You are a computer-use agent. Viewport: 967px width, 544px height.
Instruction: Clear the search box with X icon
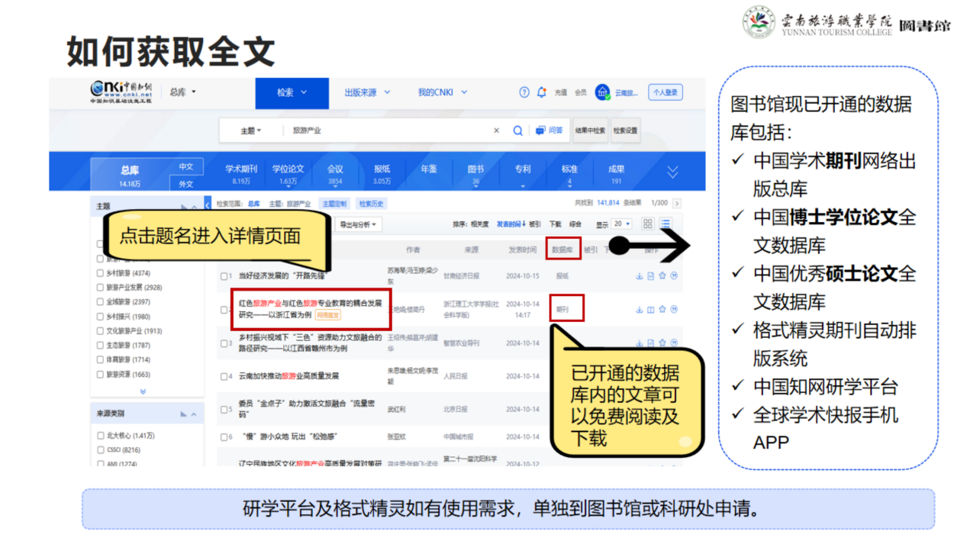pos(496,130)
